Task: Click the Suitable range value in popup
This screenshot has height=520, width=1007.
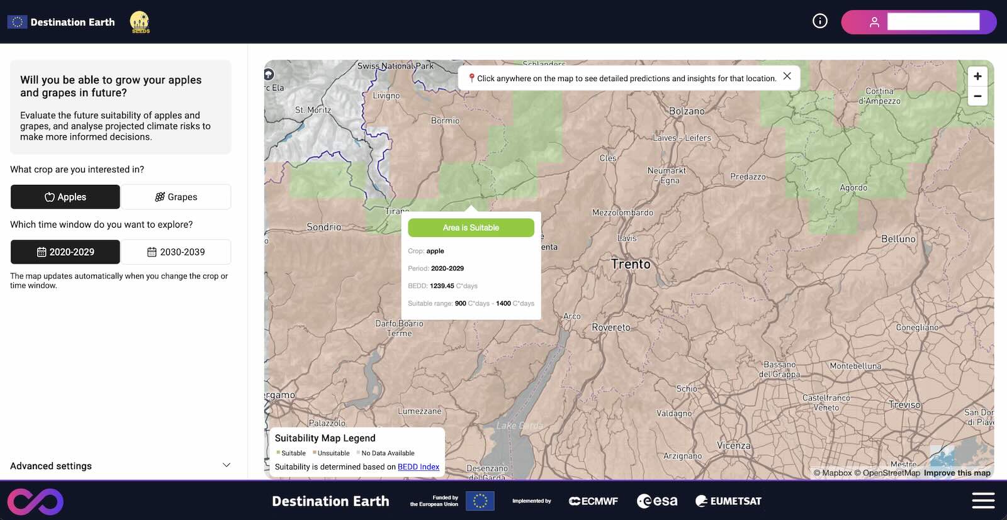Action: [x=495, y=303]
